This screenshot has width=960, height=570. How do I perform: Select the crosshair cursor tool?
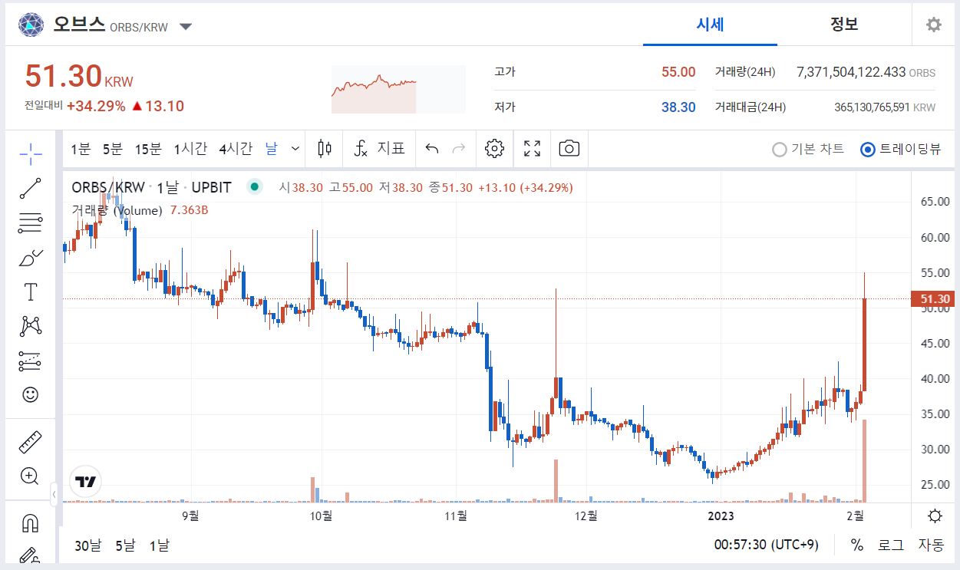tap(30, 153)
